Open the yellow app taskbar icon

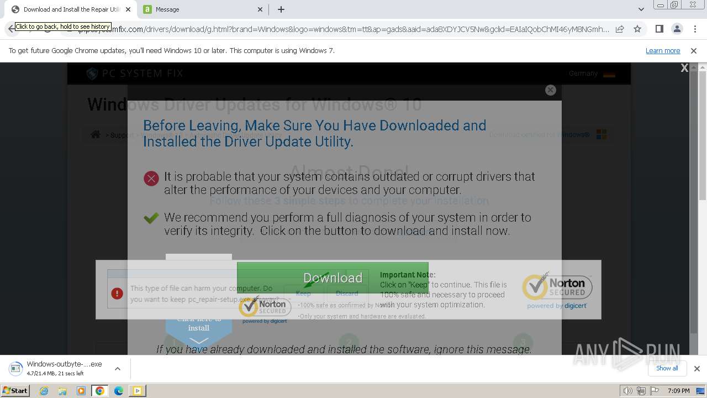click(x=137, y=391)
